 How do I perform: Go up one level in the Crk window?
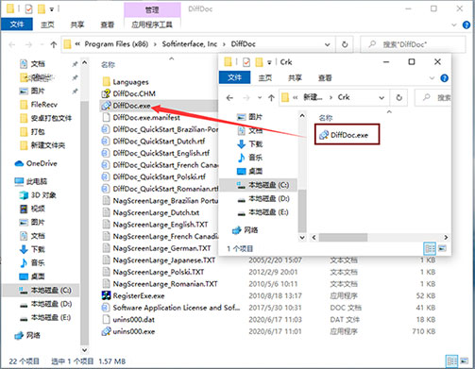point(271,98)
